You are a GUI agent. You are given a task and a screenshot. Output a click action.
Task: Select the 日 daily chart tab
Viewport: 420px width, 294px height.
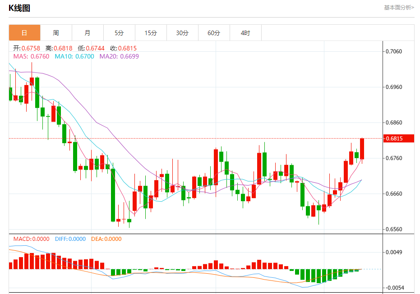[24, 32]
